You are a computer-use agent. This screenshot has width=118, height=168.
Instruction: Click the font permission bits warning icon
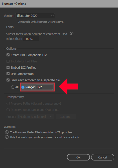(x=7, y=137)
